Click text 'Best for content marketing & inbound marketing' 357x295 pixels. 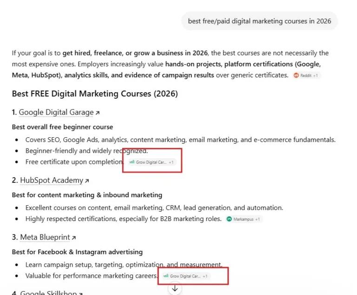(87, 195)
